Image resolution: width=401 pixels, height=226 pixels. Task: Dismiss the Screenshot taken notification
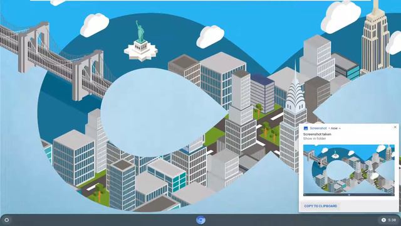coord(395,127)
